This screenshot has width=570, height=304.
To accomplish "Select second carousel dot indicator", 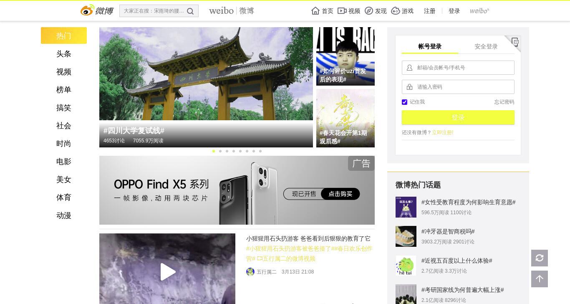I will pyautogui.click(x=220, y=151).
